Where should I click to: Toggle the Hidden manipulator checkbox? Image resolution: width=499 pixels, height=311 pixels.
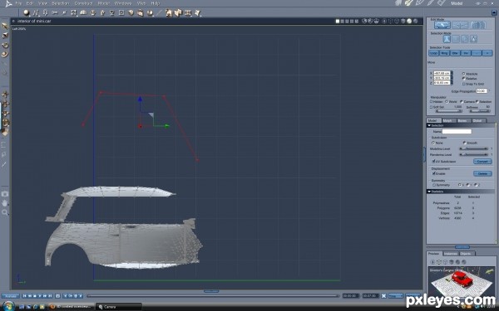pos(431,101)
